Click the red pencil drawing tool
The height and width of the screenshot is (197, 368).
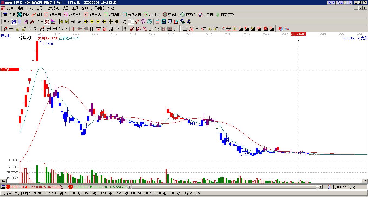point(5,29)
